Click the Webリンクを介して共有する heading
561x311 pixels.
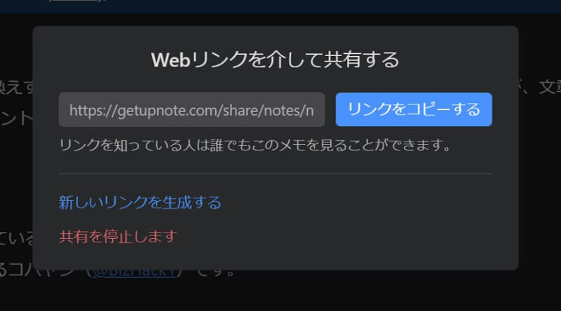click(275, 60)
